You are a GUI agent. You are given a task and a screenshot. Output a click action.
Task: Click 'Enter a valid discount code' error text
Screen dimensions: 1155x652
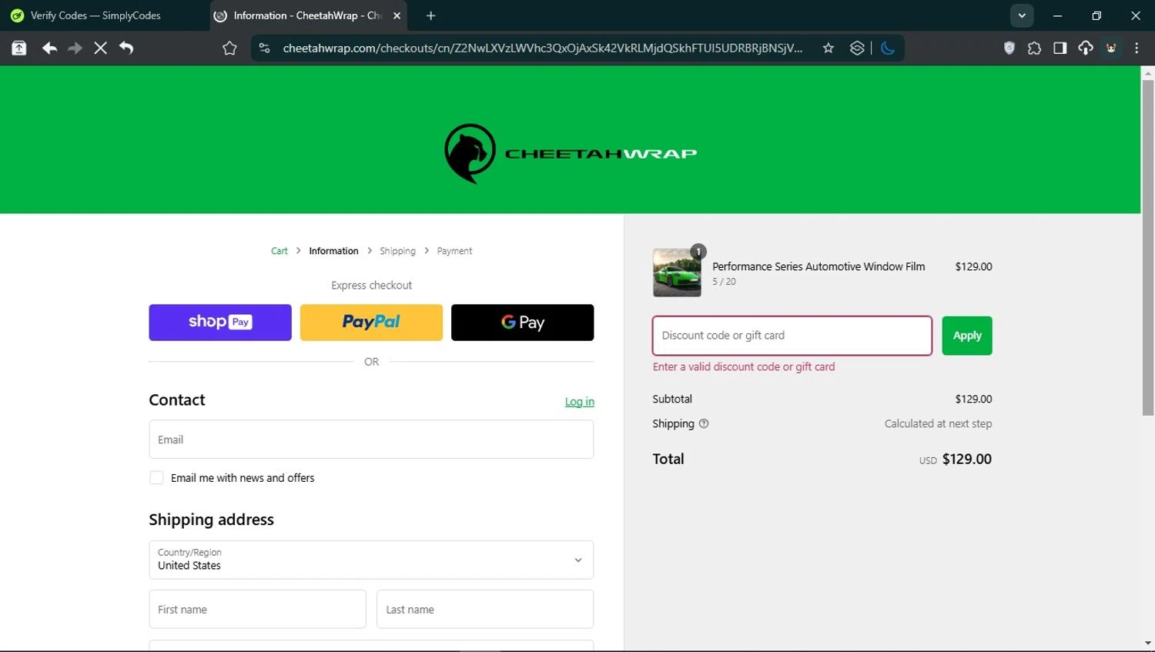pyautogui.click(x=744, y=367)
